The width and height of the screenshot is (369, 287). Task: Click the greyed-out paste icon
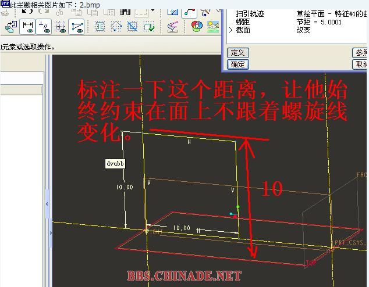click(93, 12)
